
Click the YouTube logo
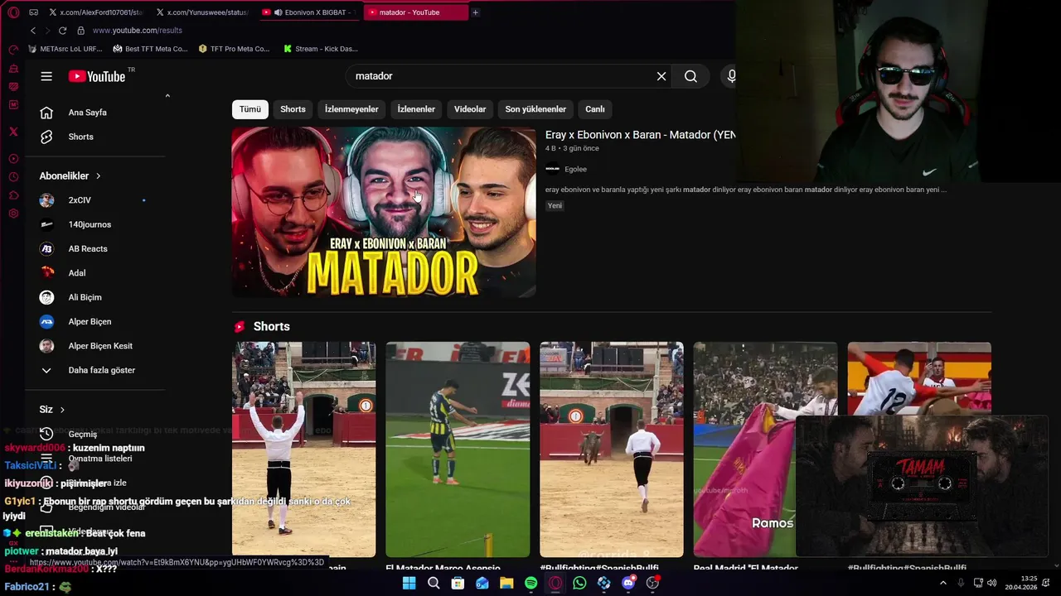[x=96, y=76]
